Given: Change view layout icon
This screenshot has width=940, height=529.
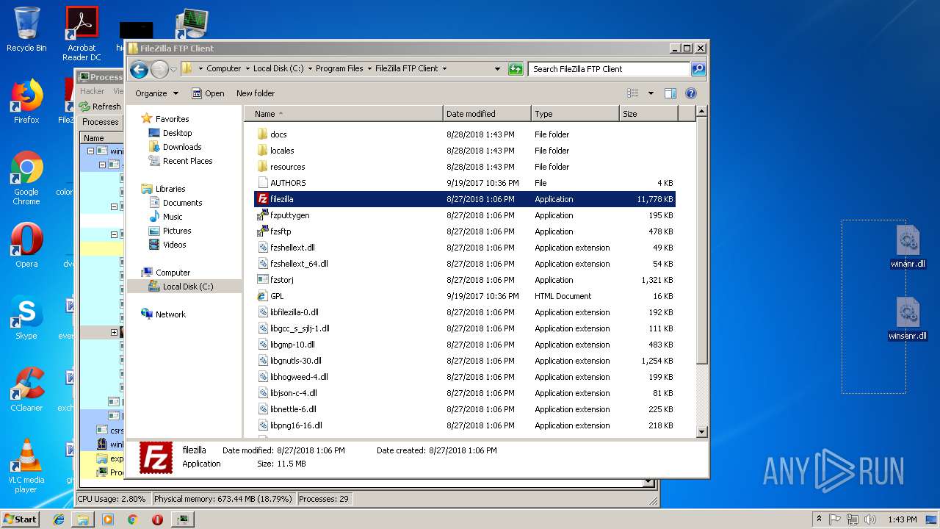Looking at the screenshot, I should pyautogui.click(x=633, y=93).
